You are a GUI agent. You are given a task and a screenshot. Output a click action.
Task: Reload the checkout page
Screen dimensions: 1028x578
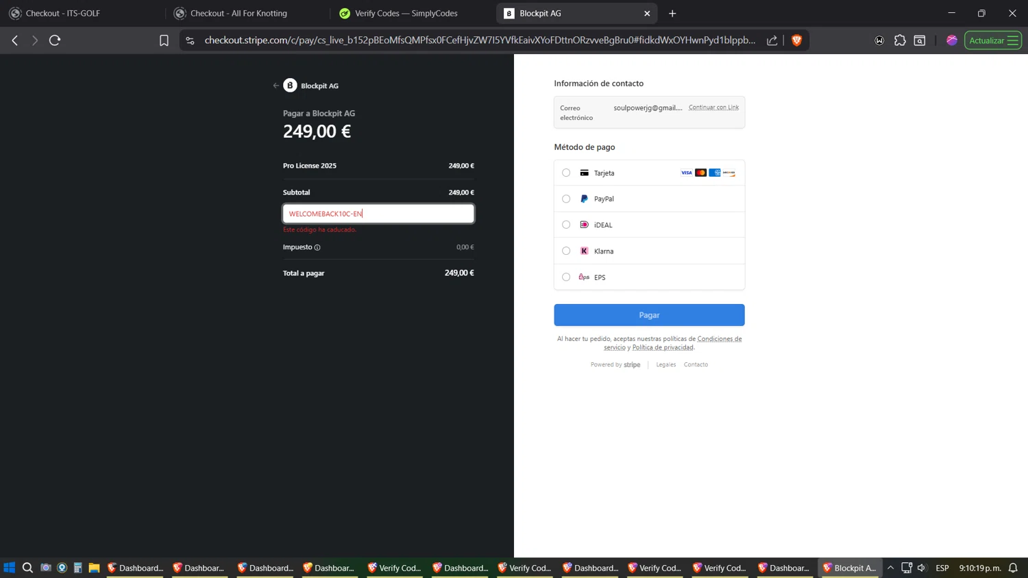click(x=55, y=40)
